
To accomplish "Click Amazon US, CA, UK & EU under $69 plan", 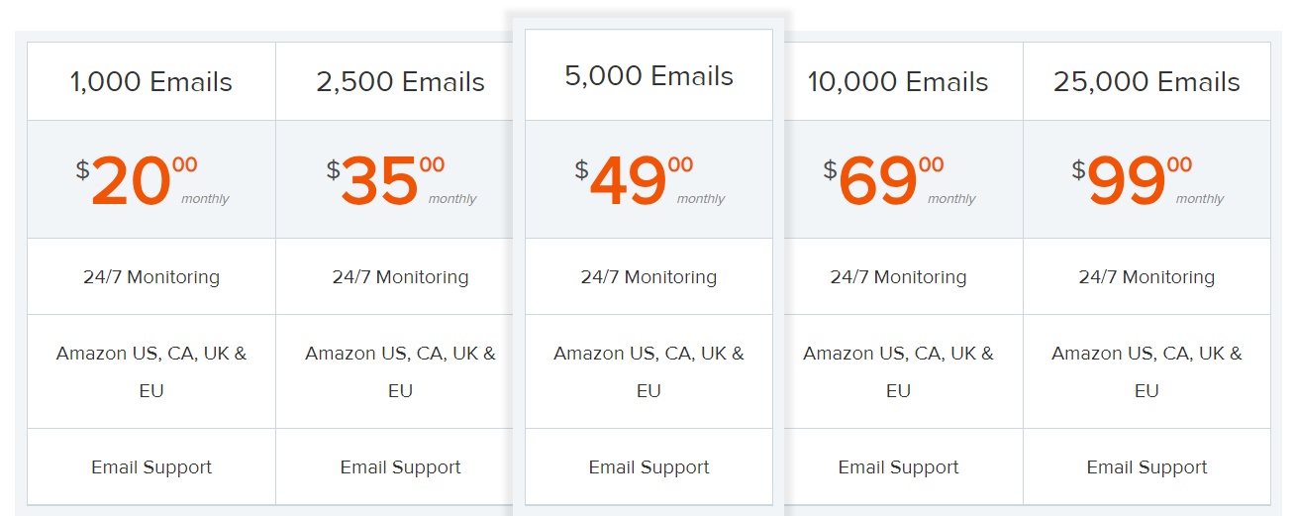I will (x=898, y=371).
